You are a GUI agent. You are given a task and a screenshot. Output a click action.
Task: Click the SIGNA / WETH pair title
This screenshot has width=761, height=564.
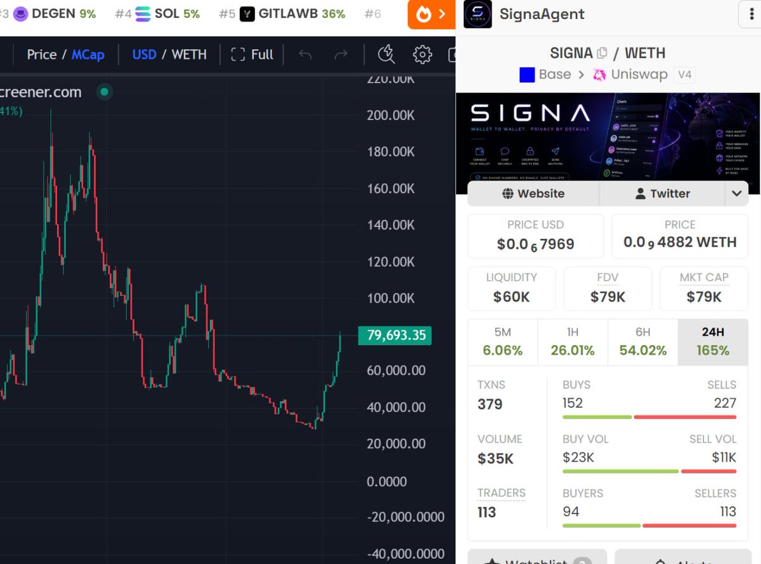tap(608, 53)
